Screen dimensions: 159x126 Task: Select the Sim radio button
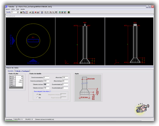(x=37, y=98)
